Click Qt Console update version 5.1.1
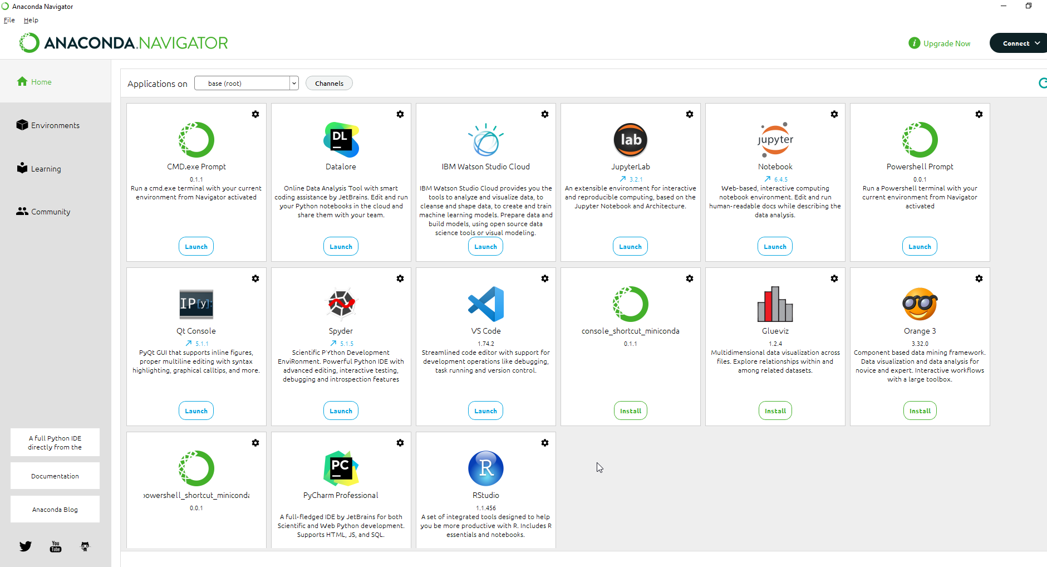The image size is (1047, 567). [x=197, y=344]
